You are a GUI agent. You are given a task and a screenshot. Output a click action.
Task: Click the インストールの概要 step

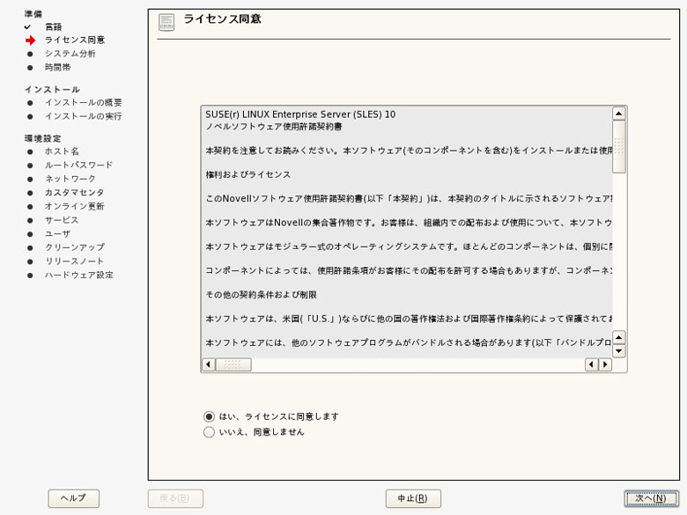[x=84, y=103]
